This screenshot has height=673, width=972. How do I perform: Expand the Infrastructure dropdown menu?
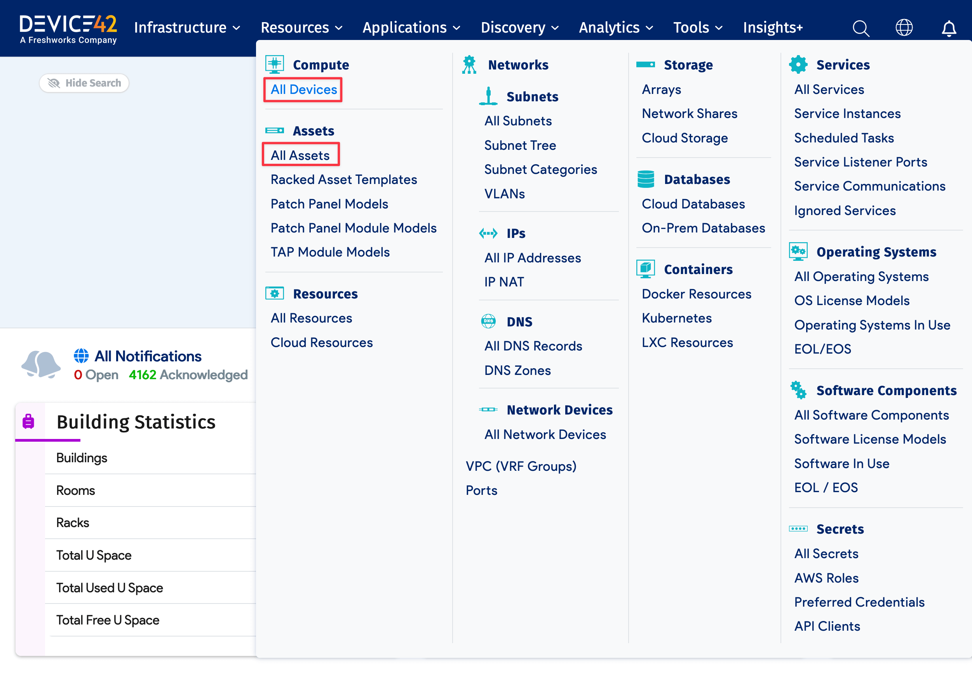(187, 28)
